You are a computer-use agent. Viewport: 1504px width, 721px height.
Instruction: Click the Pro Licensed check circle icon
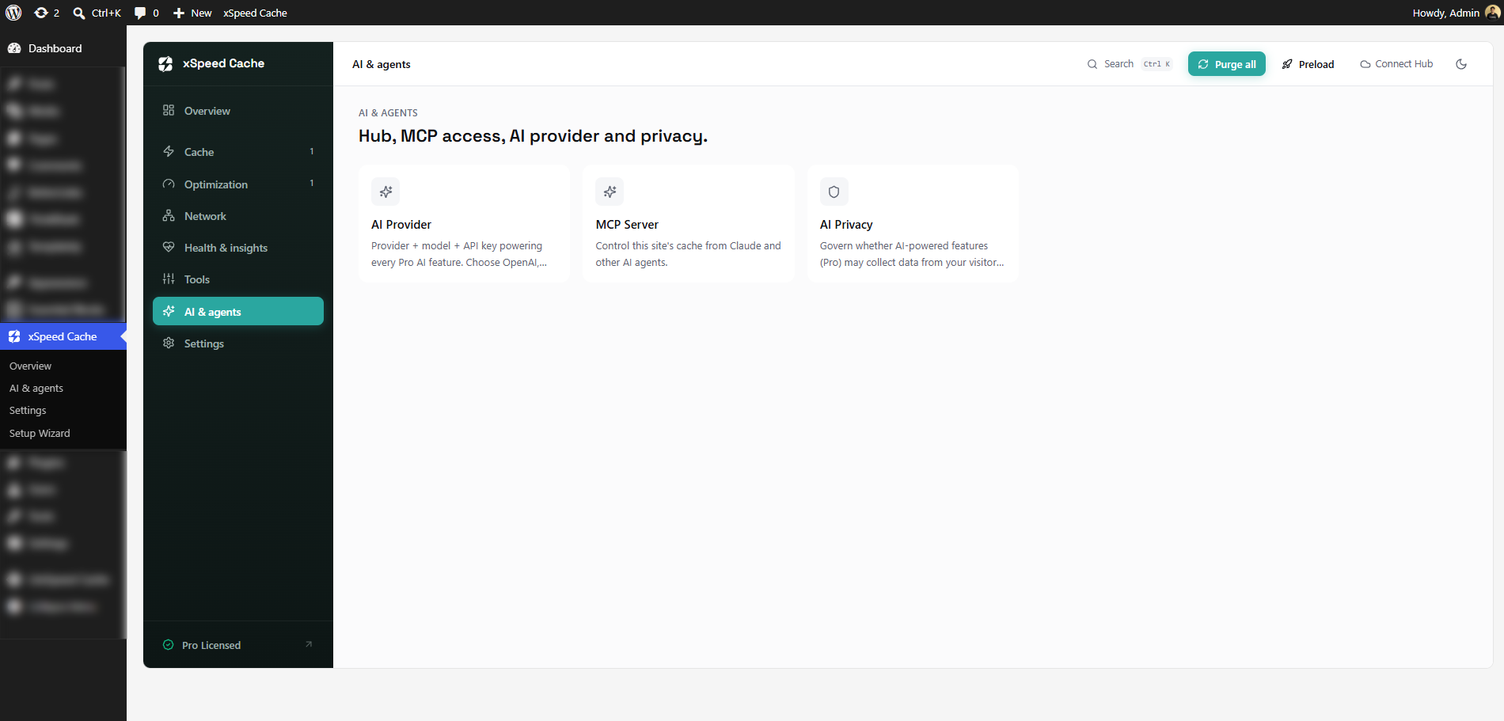tap(168, 645)
